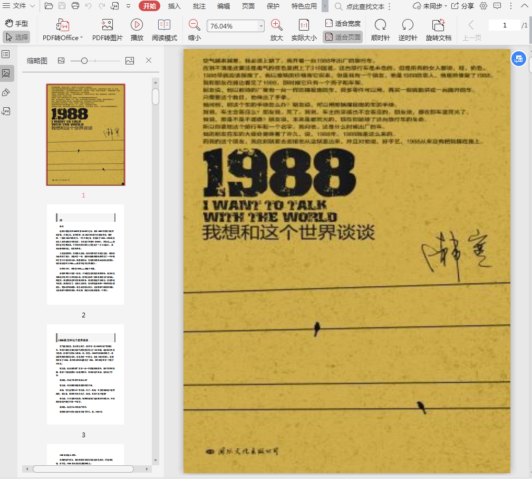Toggle 适合页面 fit page

(343, 37)
